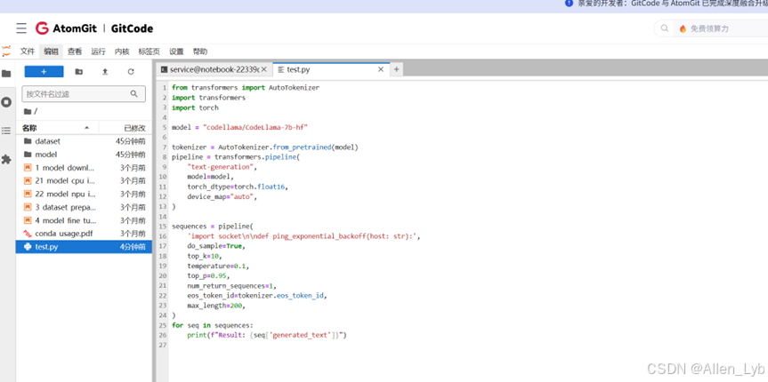Click the conda usage.pdf file icon
Screen dimensions: 768x382
coord(28,234)
